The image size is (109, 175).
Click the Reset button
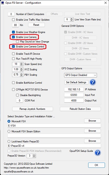pos(36,25)
